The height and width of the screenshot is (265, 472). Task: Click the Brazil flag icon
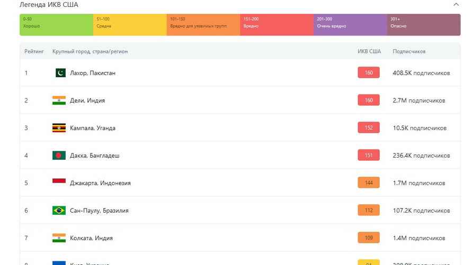pyautogui.click(x=59, y=211)
